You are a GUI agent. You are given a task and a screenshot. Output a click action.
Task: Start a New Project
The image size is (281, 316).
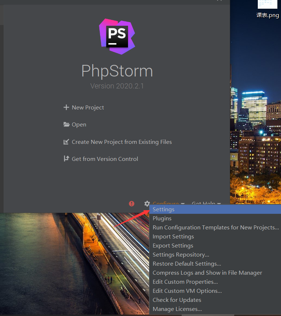(88, 108)
